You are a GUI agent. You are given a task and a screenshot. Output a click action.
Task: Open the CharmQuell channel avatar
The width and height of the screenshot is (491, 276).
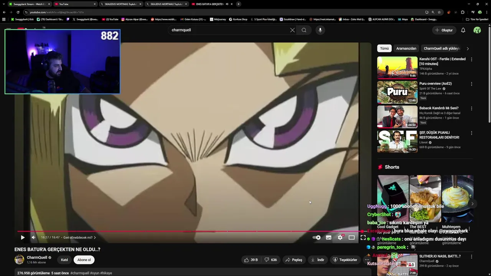19,260
